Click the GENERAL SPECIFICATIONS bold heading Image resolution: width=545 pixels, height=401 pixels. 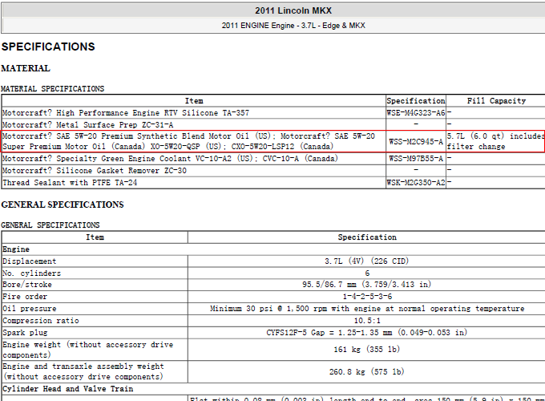pyautogui.click(x=63, y=205)
